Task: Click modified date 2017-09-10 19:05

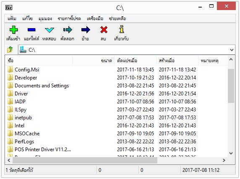Action: coord(136,134)
